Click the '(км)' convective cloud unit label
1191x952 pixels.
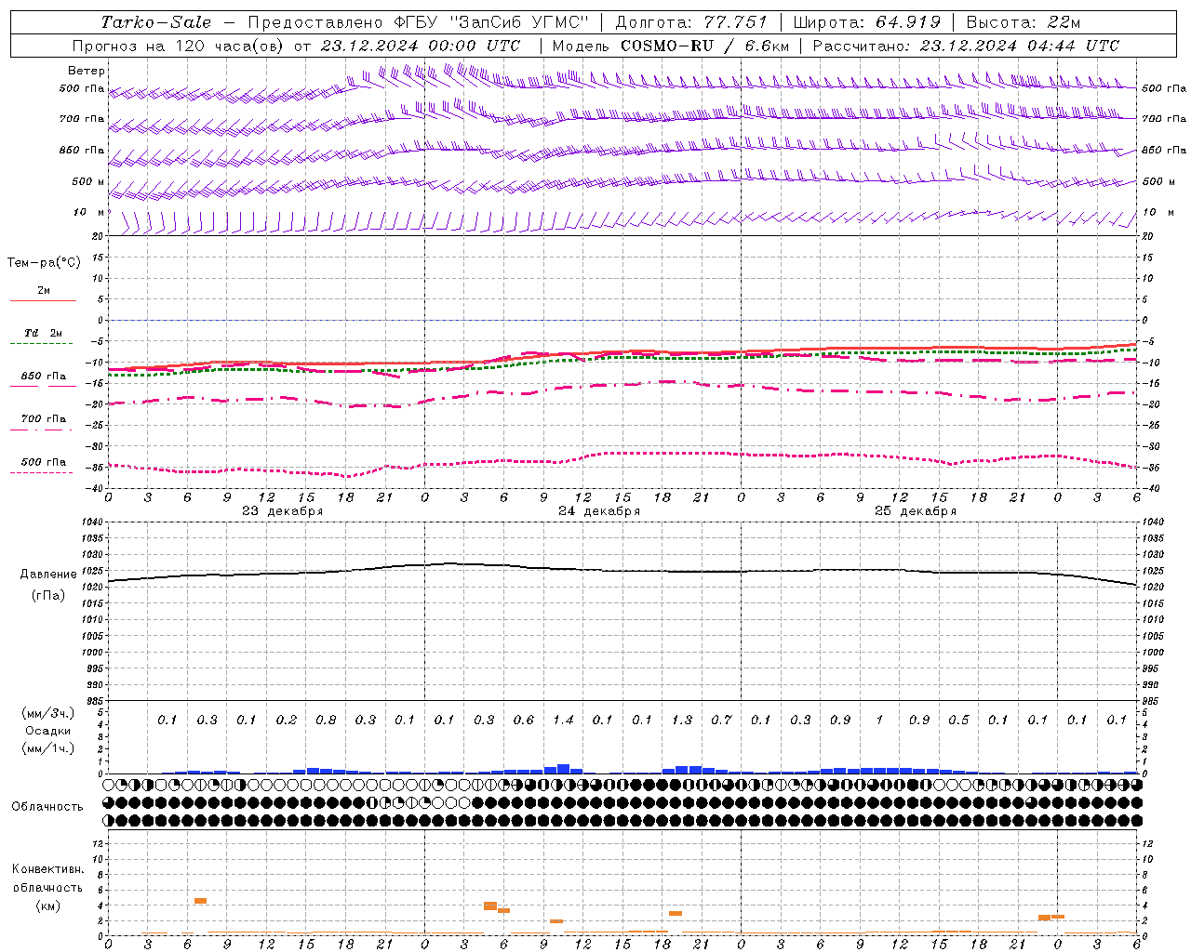(47, 906)
